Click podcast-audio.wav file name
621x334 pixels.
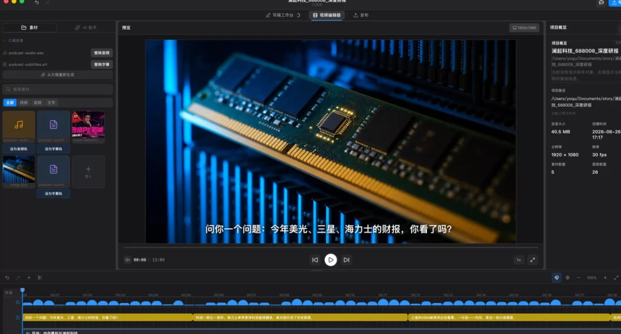point(26,53)
